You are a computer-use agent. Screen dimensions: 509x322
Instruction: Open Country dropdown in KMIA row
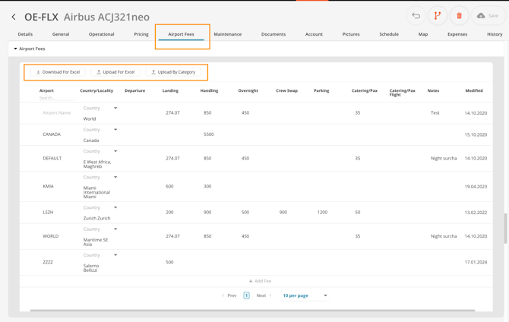pyautogui.click(x=115, y=177)
